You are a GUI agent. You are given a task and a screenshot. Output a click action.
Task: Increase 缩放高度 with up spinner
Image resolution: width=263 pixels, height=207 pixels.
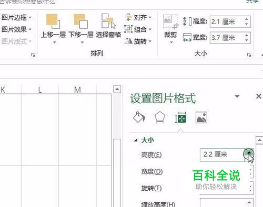pyautogui.click(x=249, y=202)
